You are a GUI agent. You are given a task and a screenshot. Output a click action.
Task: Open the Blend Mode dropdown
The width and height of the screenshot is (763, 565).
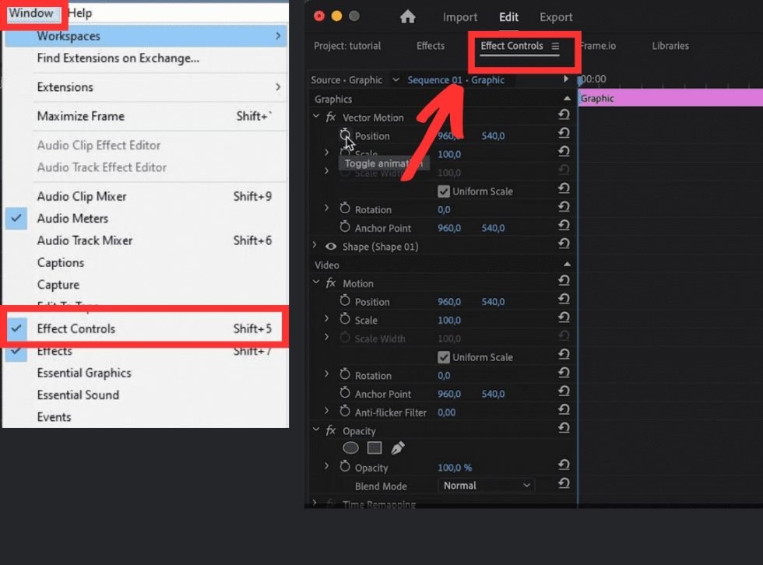[x=487, y=486]
